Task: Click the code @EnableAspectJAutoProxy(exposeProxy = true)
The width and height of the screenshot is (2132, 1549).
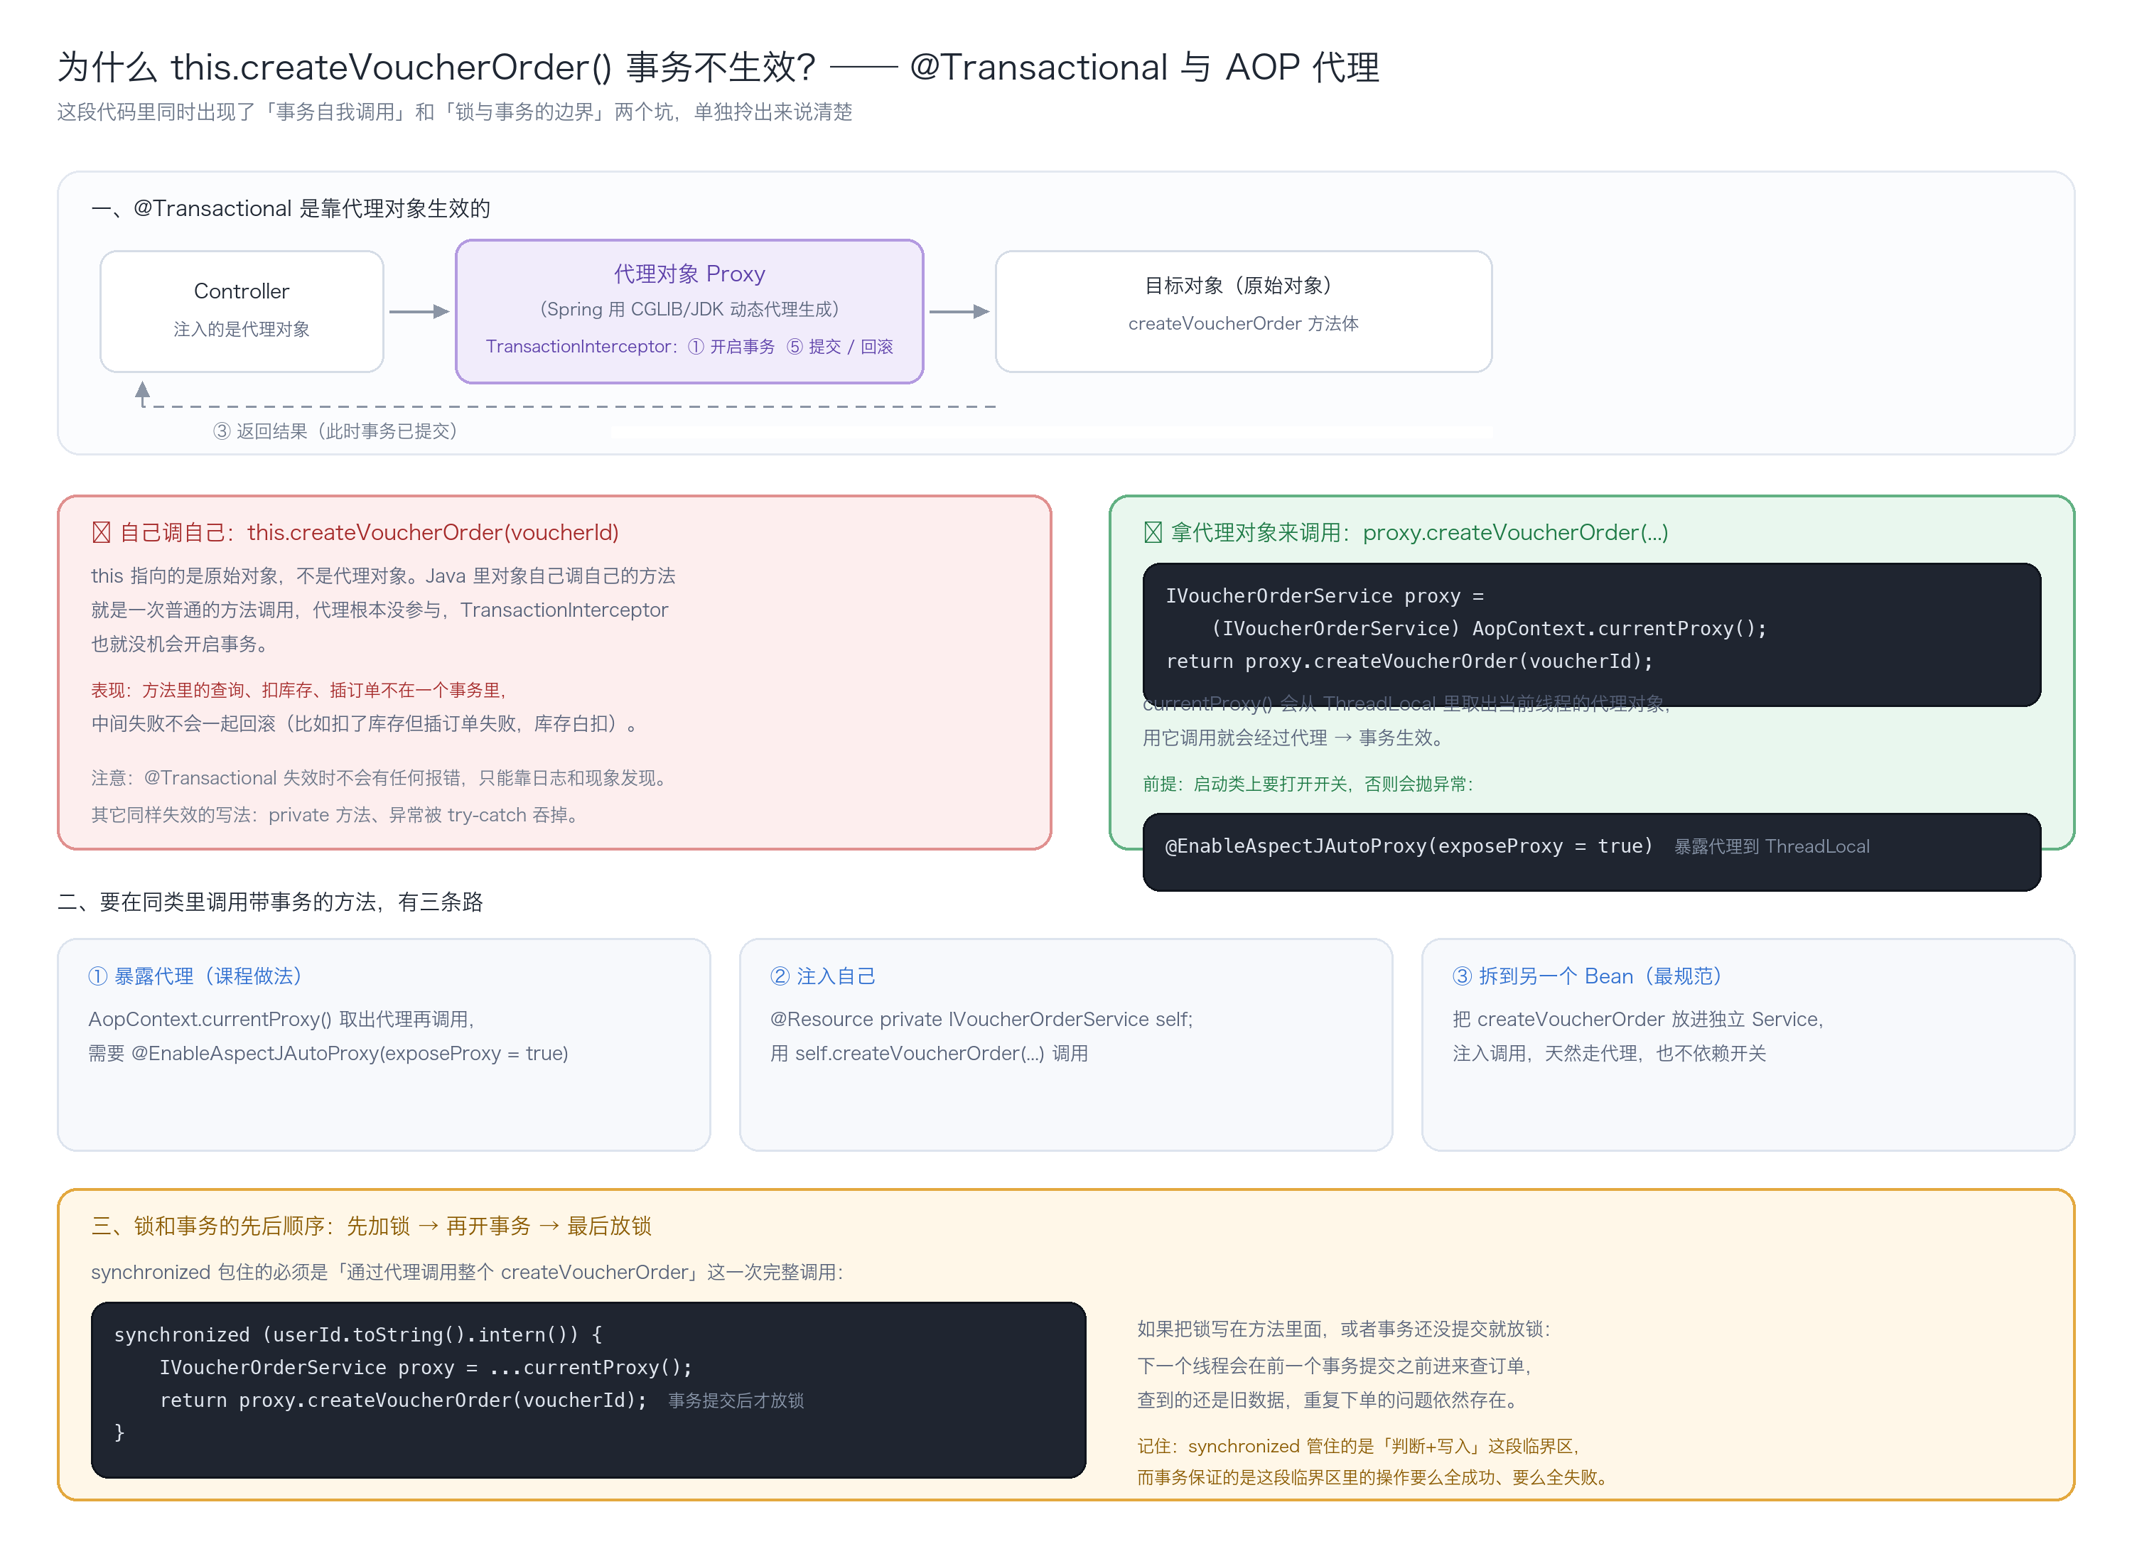Action: 1409,846
